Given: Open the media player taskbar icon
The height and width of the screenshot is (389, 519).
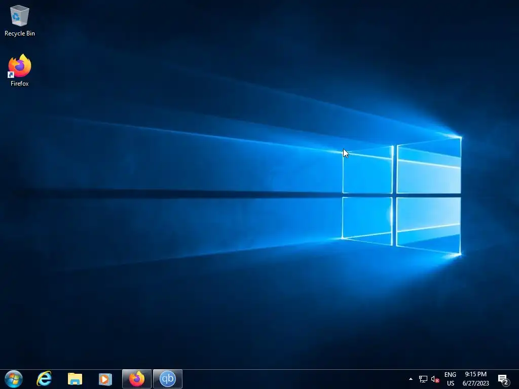Looking at the screenshot, I should tap(105, 379).
